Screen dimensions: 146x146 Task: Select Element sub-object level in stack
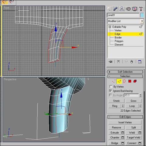tap(119, 45)
